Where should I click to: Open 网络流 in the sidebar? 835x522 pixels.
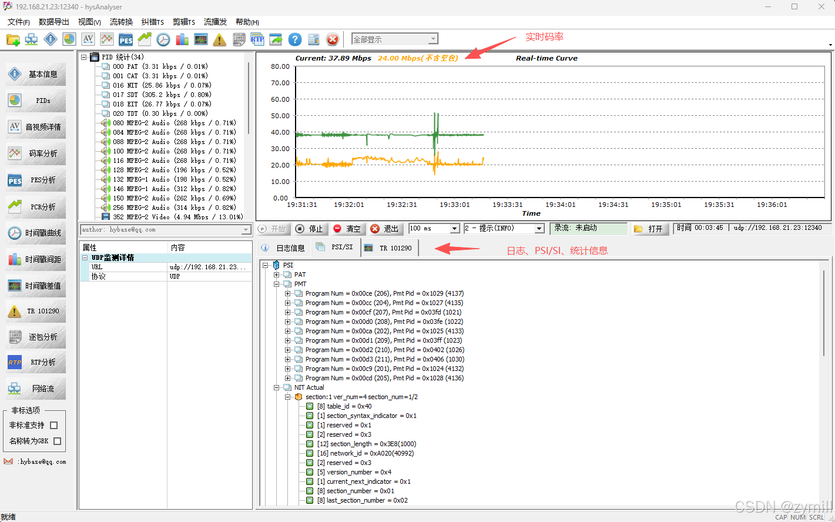click(x=36, y=389)
